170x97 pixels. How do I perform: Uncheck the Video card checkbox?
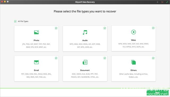coord(153,28)
